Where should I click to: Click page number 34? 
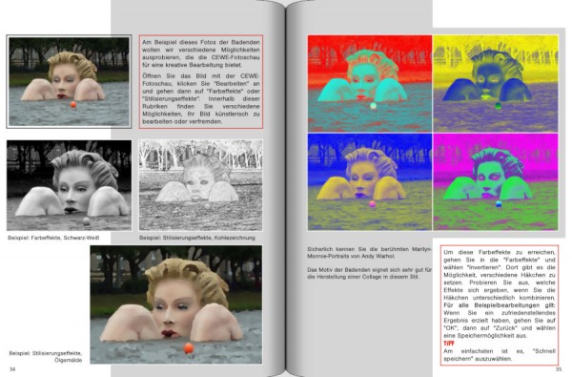[12, 369]
